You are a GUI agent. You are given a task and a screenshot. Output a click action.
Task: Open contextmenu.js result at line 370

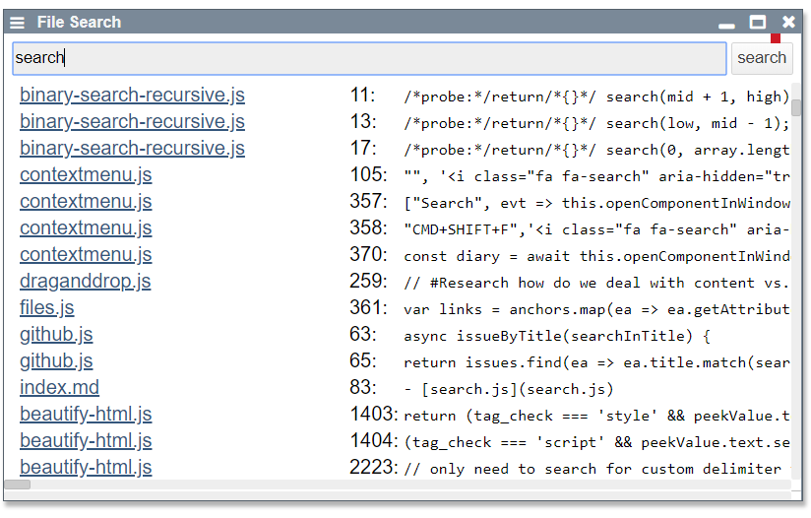(86, 255)
